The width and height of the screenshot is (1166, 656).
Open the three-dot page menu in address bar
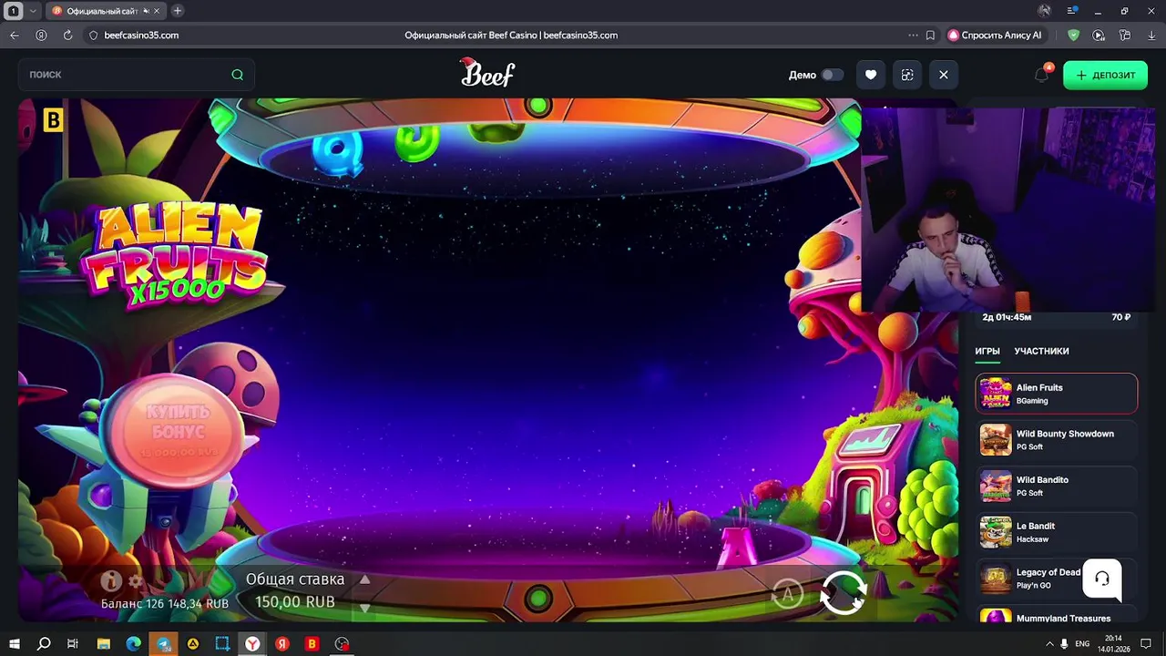point(913,36)
